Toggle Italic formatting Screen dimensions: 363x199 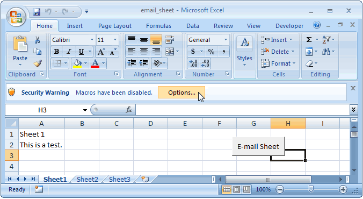pyautogui.click(x=69, y=52)
